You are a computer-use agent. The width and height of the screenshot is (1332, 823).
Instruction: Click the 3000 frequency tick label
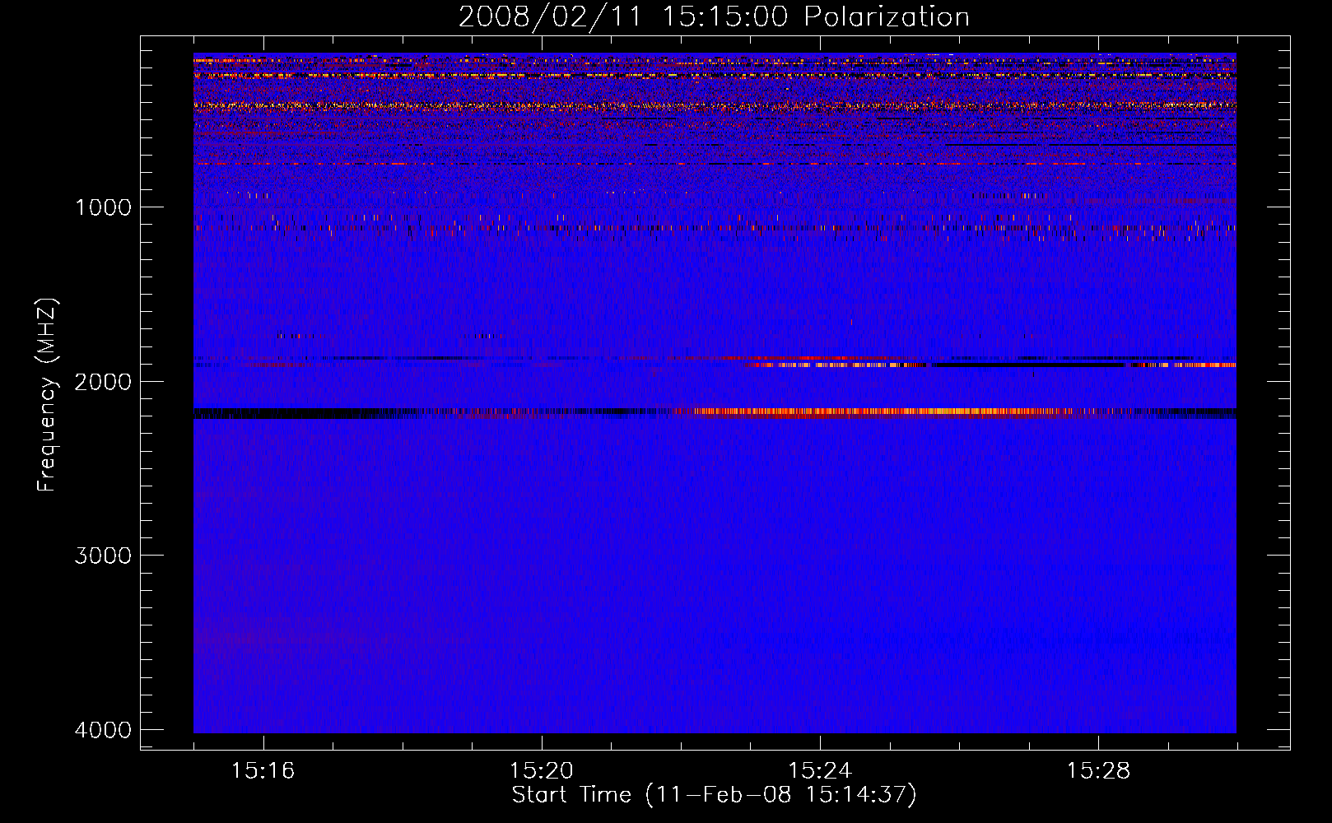coord(103,556)
